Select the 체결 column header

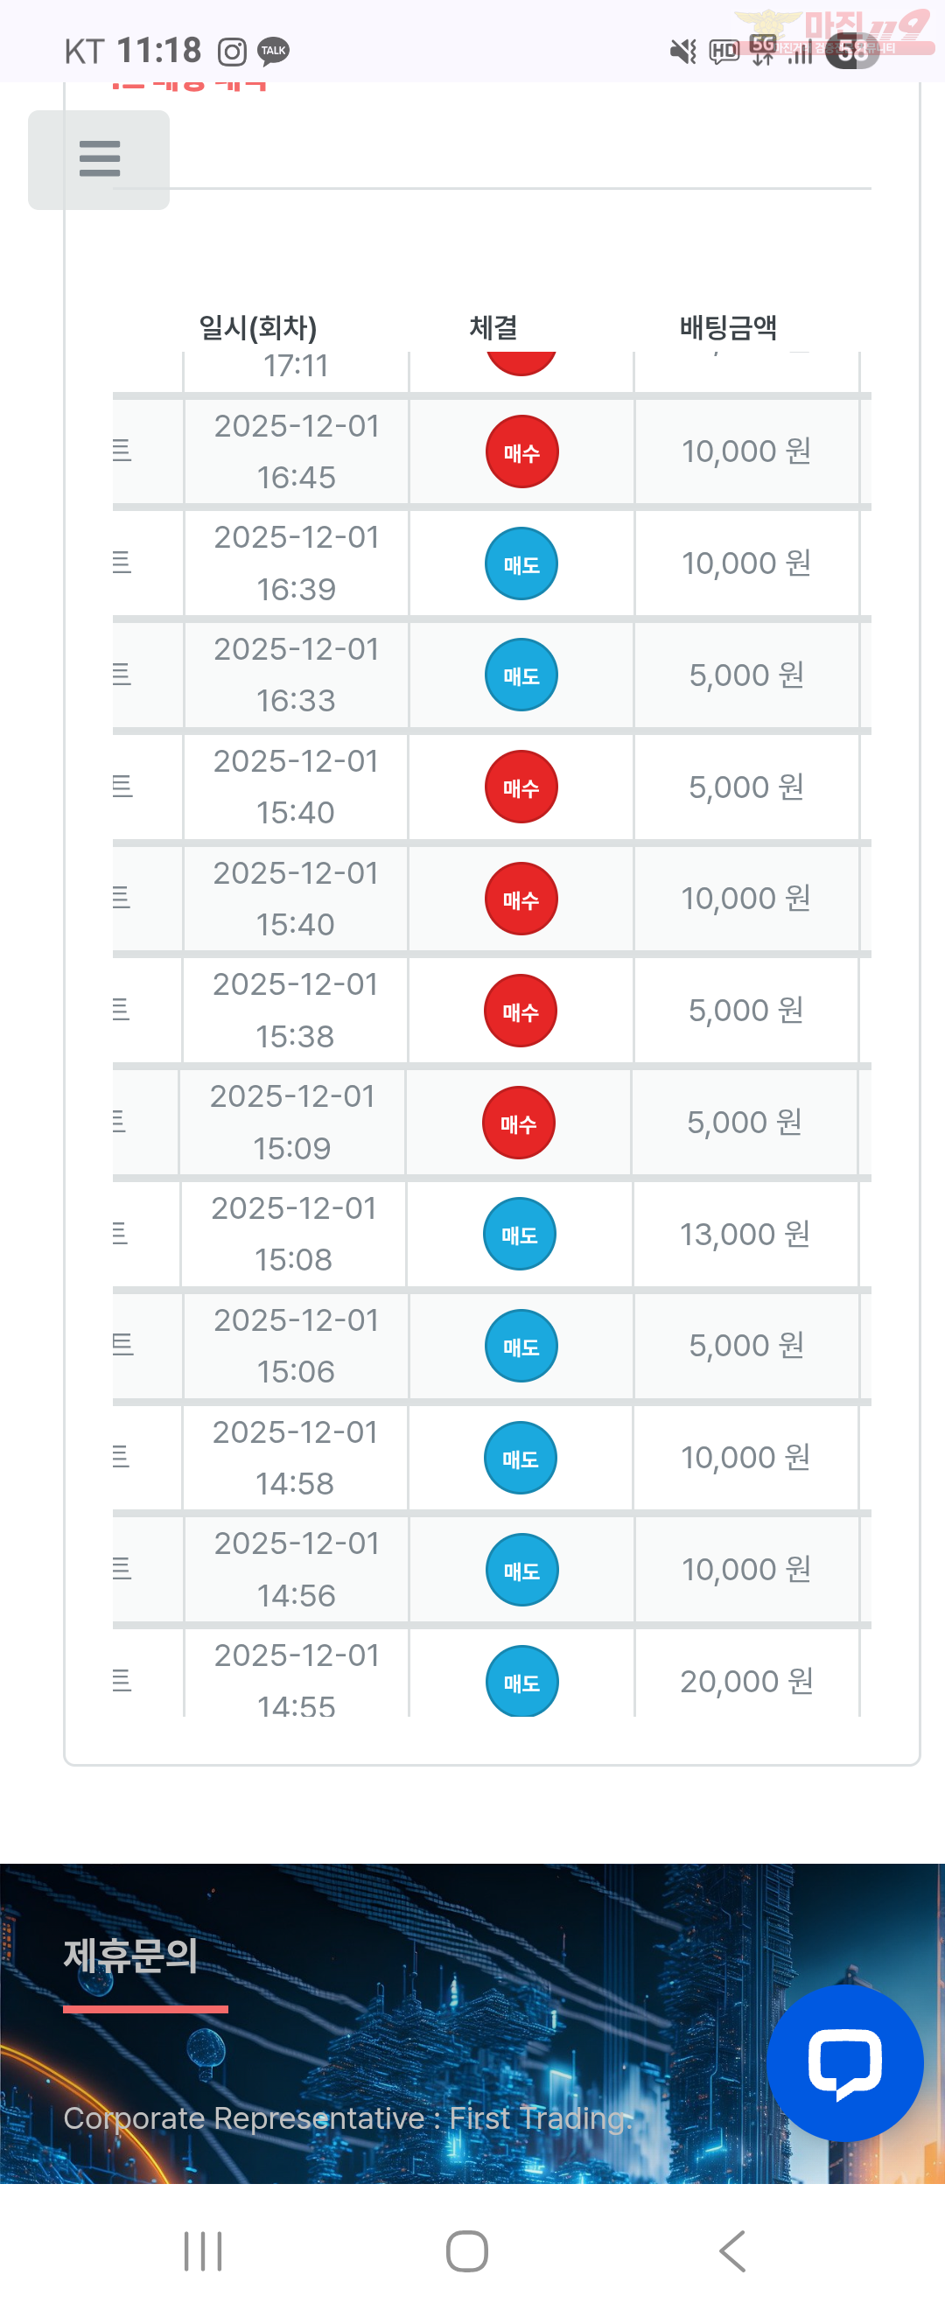pos(493,328)
